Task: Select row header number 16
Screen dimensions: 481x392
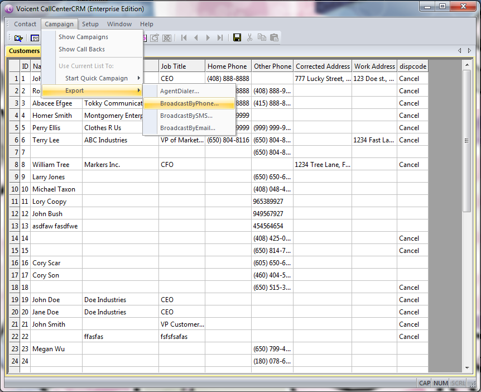Action: coord(15,263)
